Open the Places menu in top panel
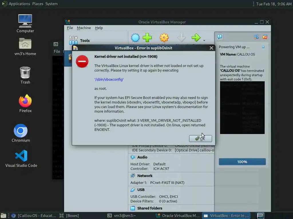The height and width of the screenshot is (219, 293). point(37,4)
